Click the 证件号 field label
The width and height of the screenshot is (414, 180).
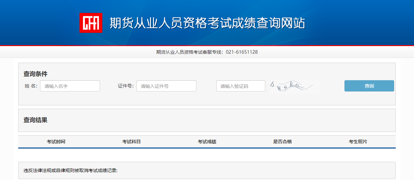[x=126, y=86]
